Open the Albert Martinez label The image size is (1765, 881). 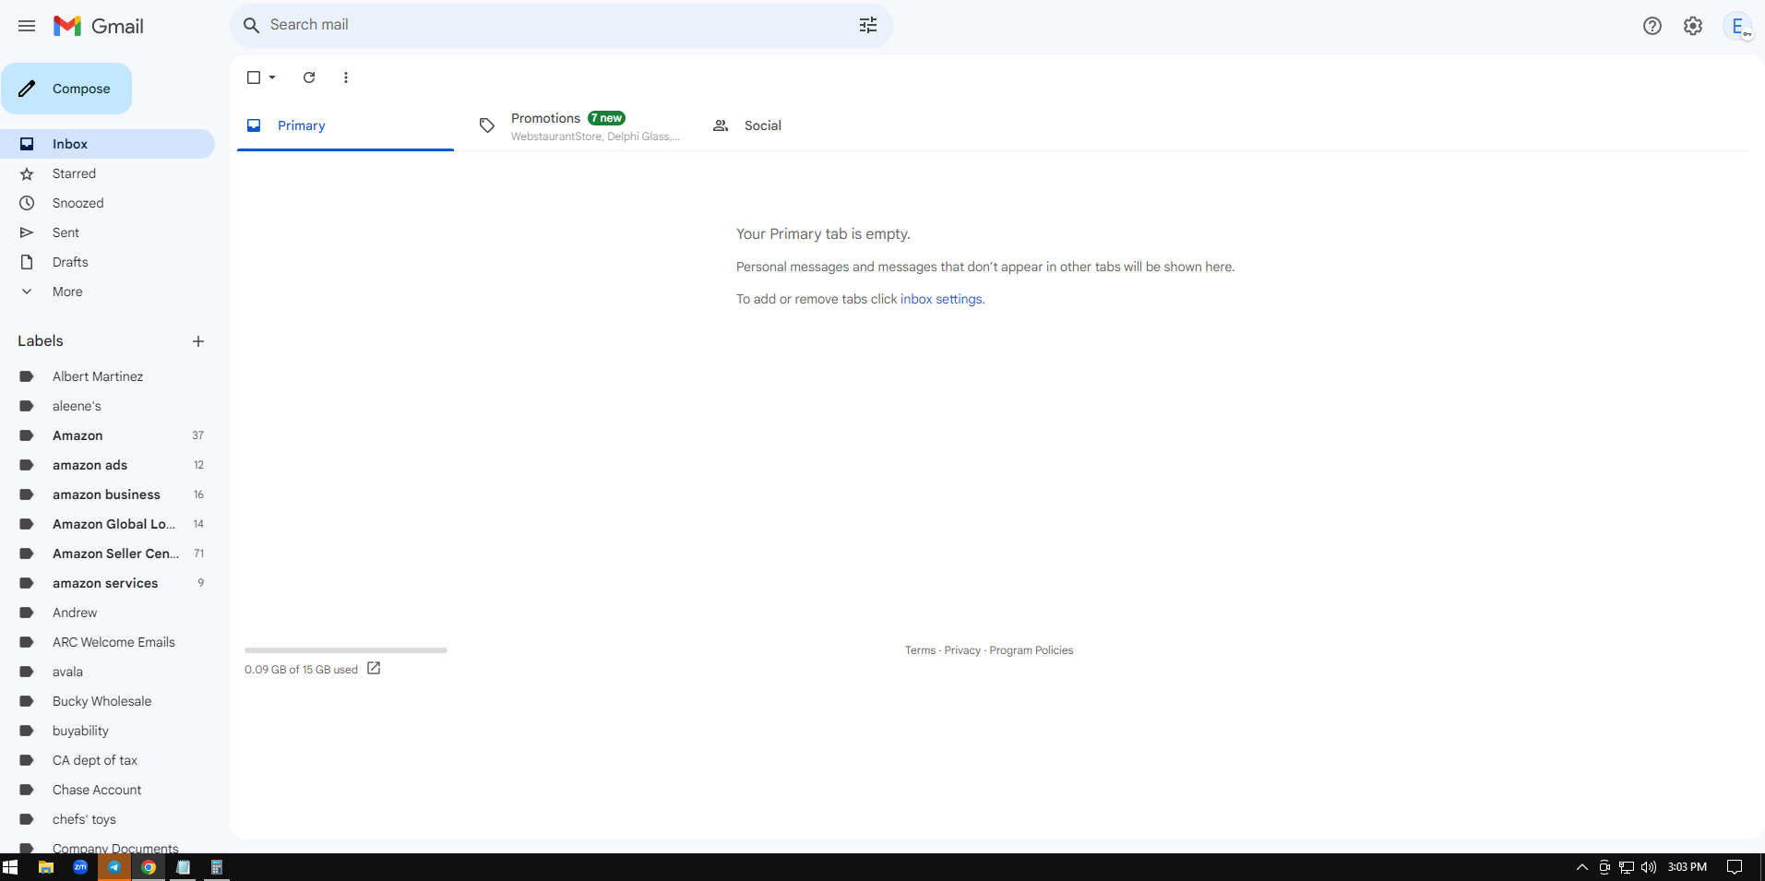(107, 376)
